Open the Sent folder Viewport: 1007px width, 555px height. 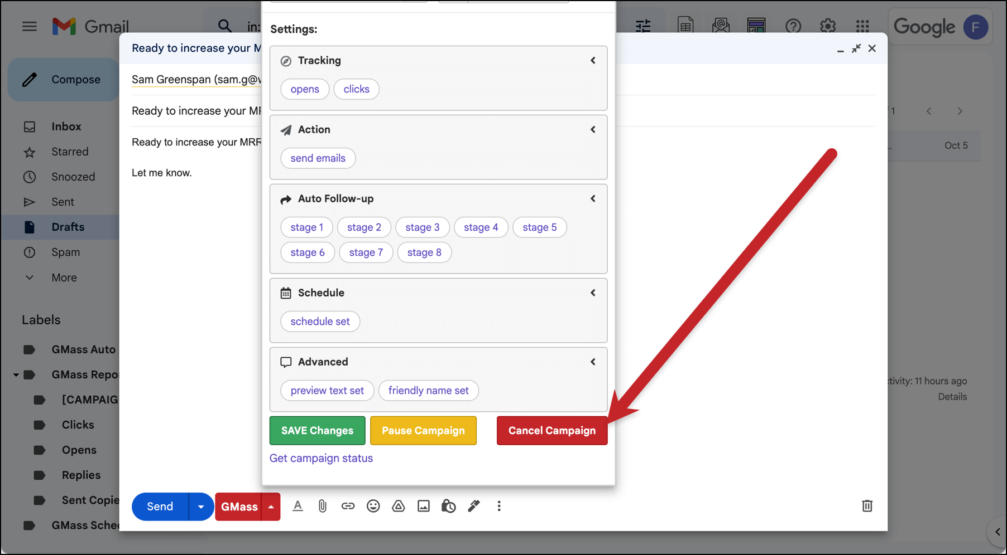(x=63, y=202)
